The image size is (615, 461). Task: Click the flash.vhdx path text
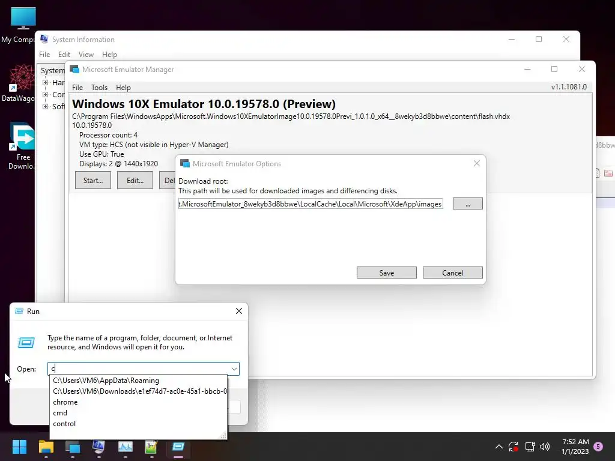tap(291, 116)
